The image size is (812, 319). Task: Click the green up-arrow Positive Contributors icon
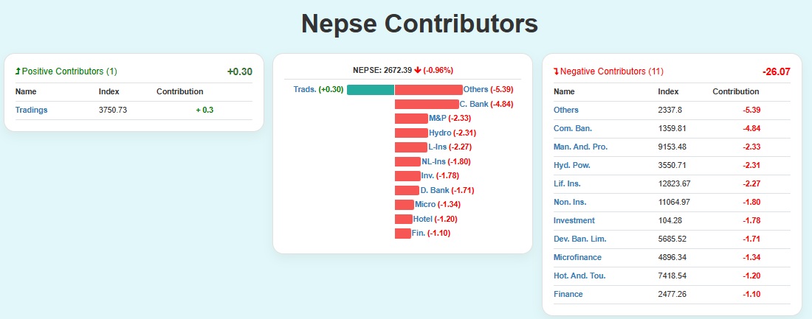click(x=18, y=71)
